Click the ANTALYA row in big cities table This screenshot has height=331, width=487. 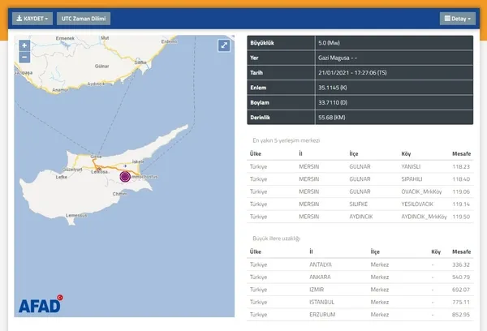point(321,264)
